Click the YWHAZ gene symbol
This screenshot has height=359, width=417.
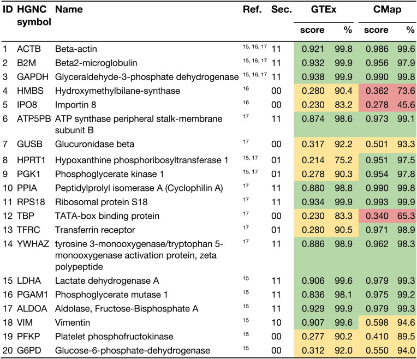33,244
